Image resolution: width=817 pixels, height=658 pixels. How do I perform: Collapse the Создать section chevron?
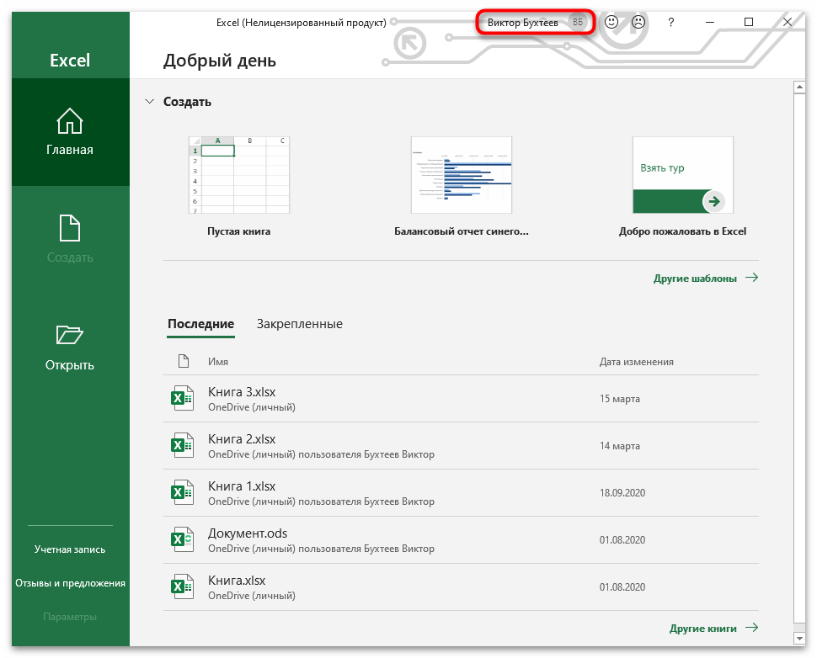pos(150,102)
